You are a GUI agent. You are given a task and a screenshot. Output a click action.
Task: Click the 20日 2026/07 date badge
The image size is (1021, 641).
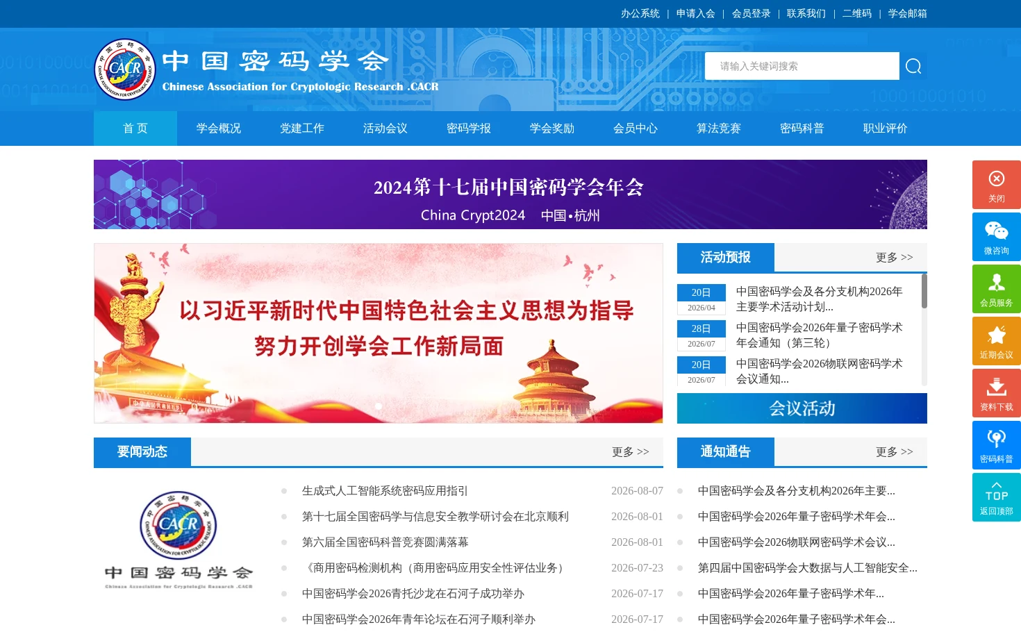[x=702, y=372]
